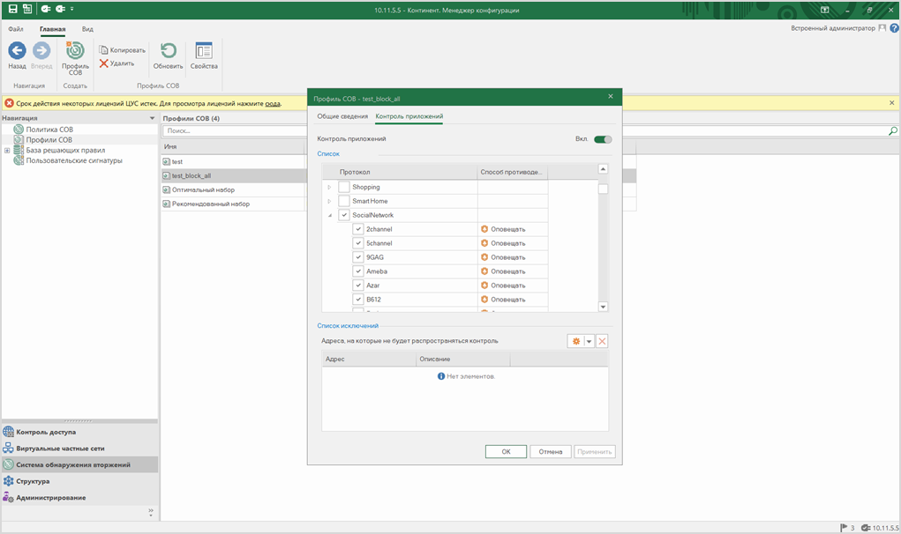The height and width of the screenshot is (534, 901).
Task: Click the Copy icon in the ribbon
Action: pyautogui.click(x=104, y=50)
